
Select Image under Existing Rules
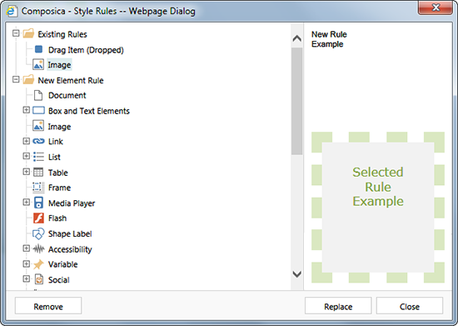coord(59,64)
